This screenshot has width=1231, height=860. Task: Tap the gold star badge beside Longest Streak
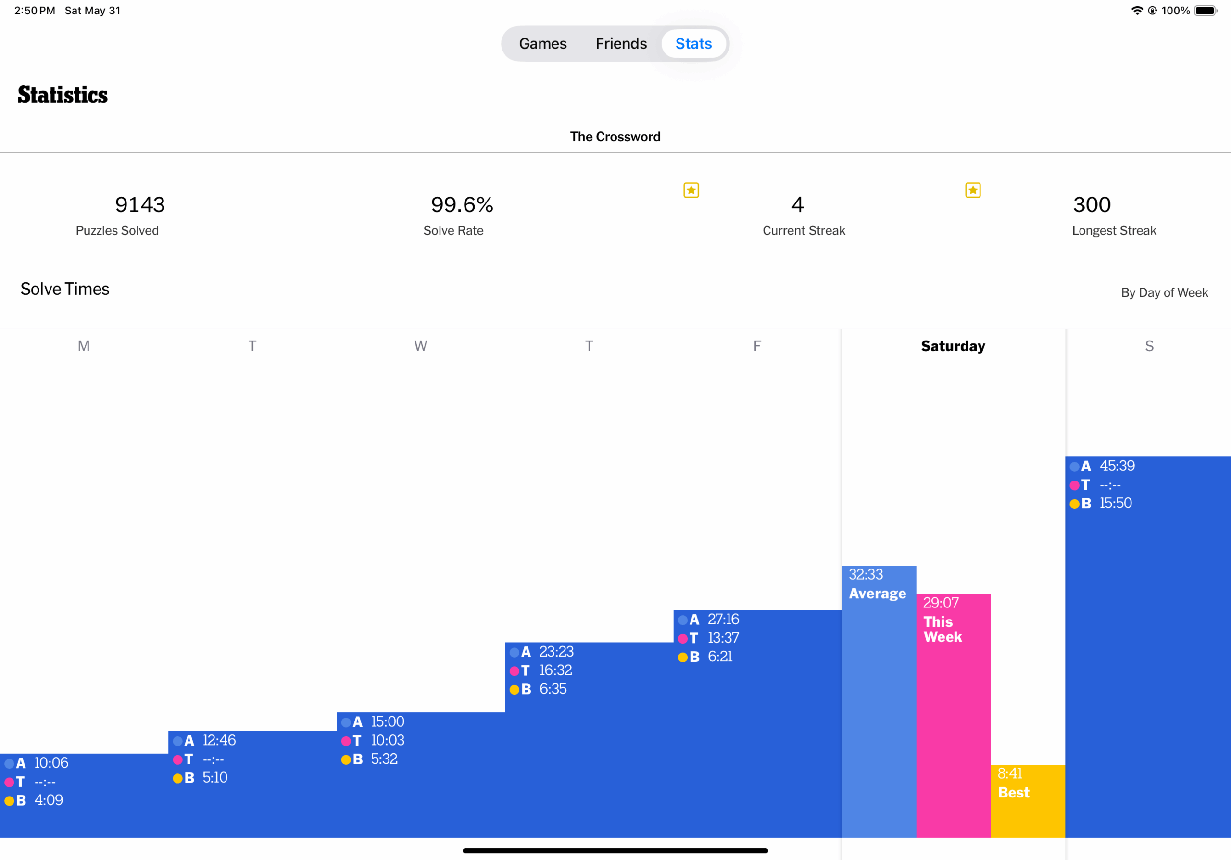[x=973, y=190]
